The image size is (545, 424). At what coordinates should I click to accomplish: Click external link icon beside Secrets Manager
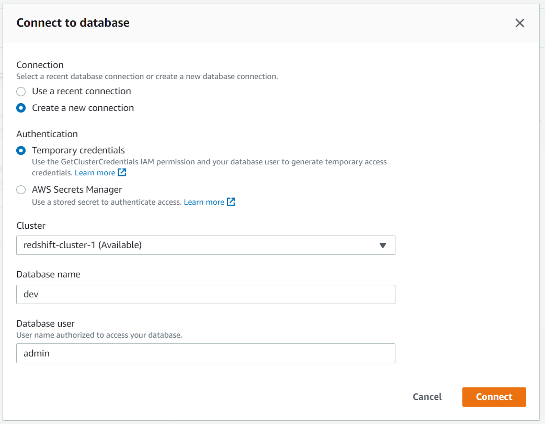click(x=231, y=202)
